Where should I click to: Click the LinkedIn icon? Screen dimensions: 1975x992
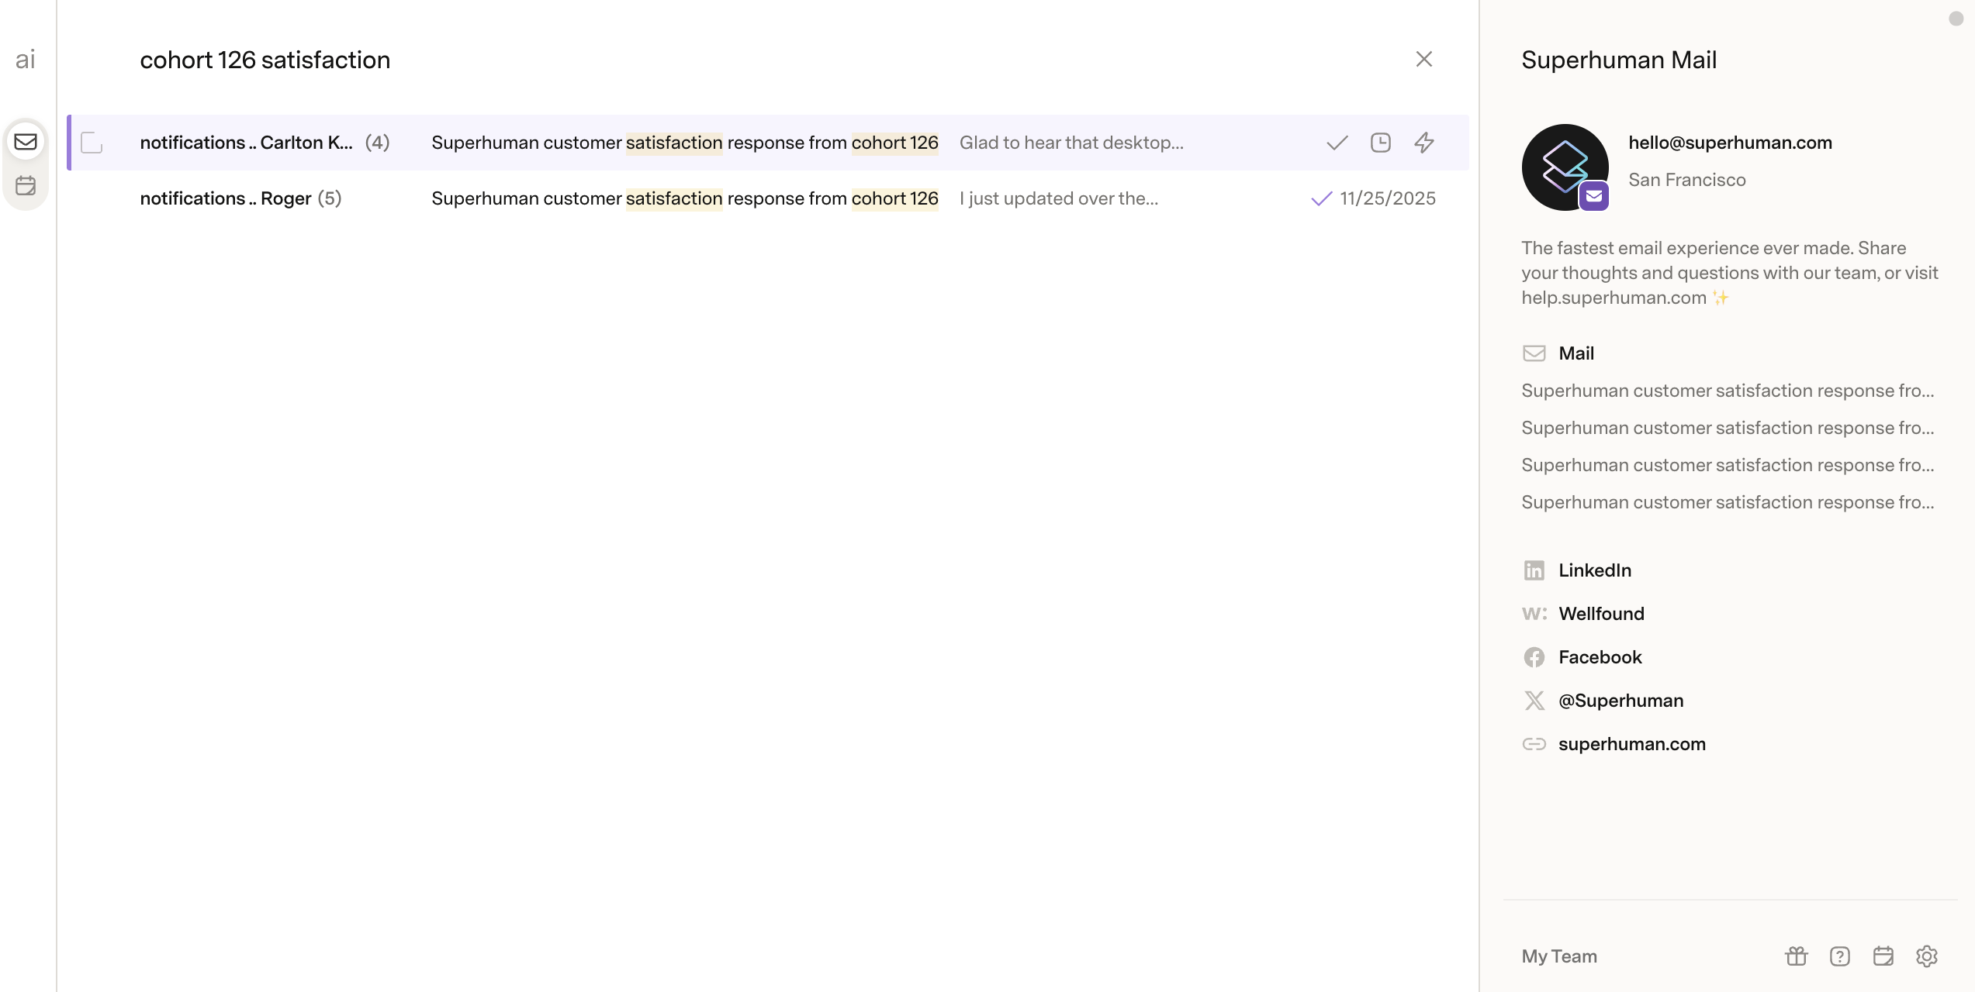pyautogui.click(x=1534, y=570)
